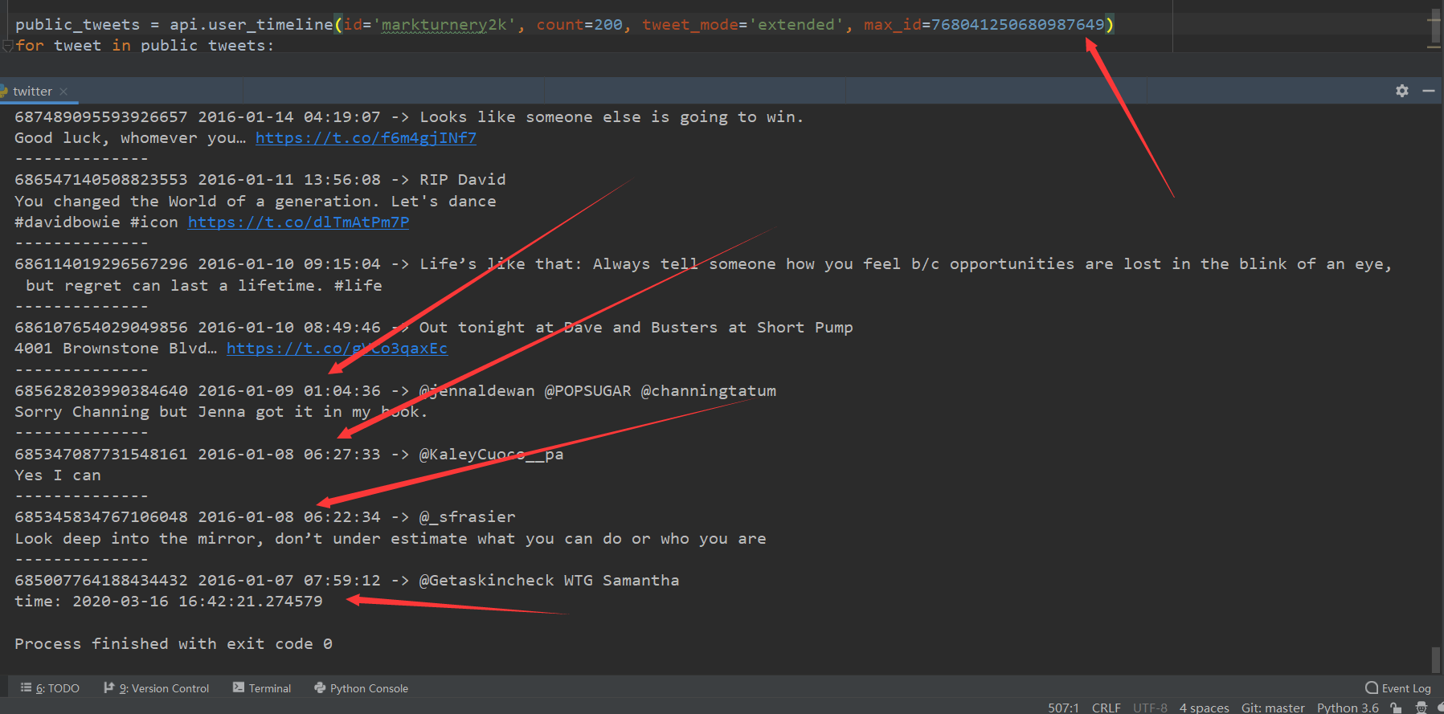
Task: Click the tweet ID 686547140508823553
Action: pos(101,180)
